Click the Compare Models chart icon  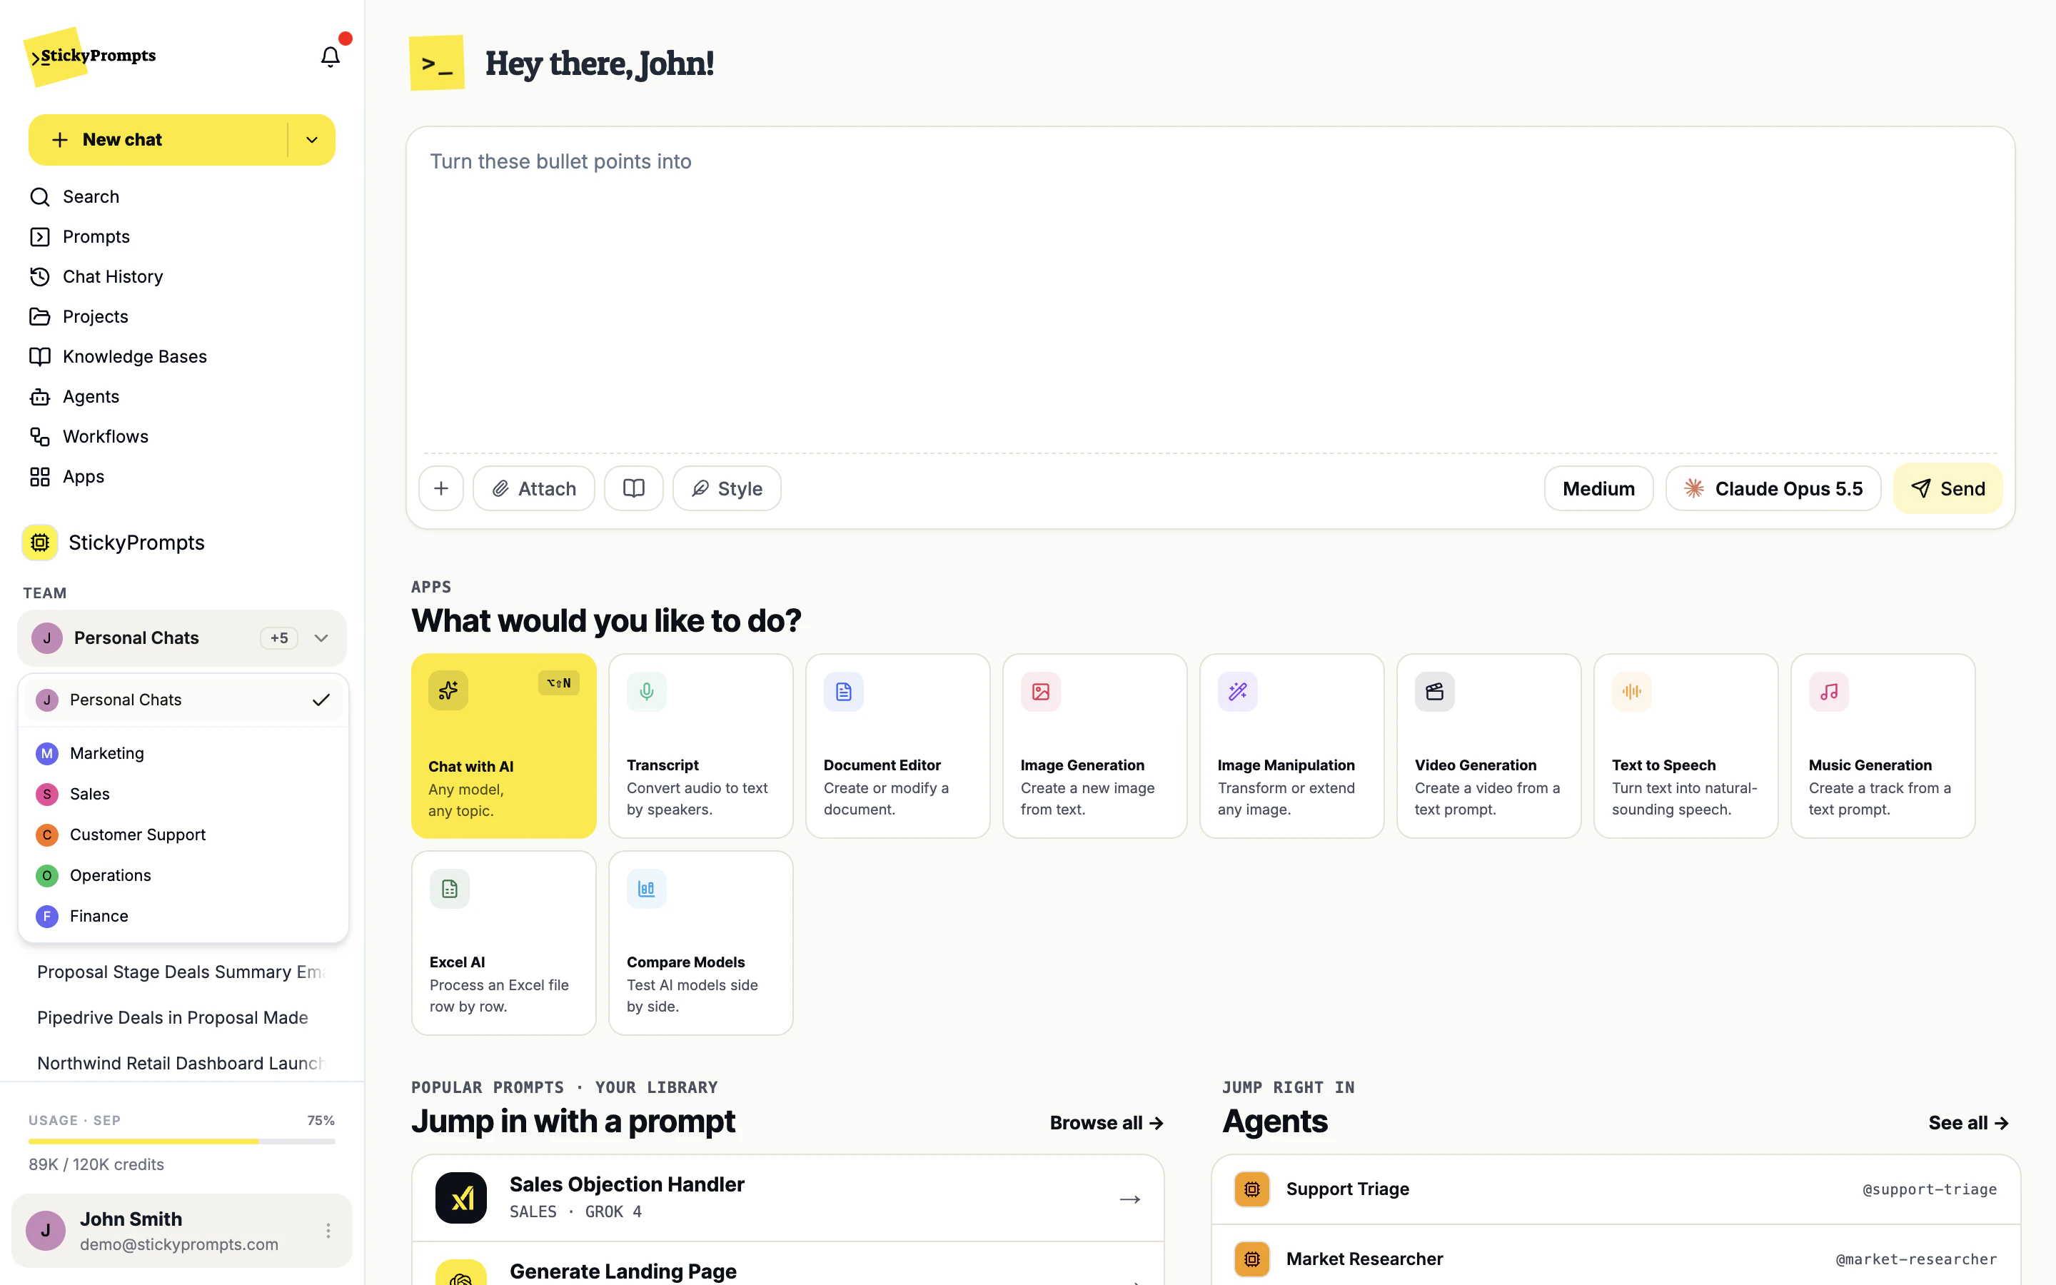pyautogui.click(x=647, y=889)
